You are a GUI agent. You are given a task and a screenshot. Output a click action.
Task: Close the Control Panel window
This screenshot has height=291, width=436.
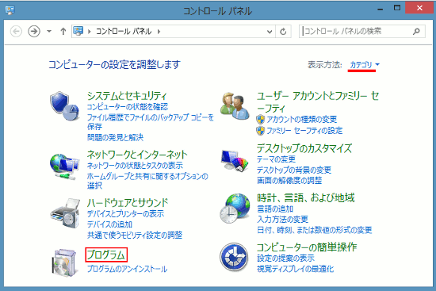(x=419, y=8)
